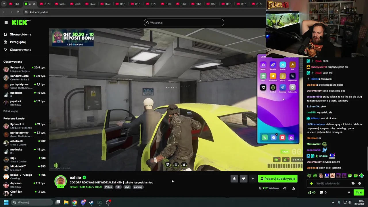Open green phone call app in phone dock
368x207 pixels.
click(x=264, y=138)
